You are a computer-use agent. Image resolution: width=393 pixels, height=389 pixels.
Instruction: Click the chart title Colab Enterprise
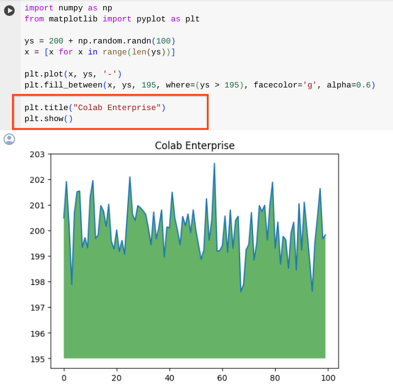coord(195,146)
